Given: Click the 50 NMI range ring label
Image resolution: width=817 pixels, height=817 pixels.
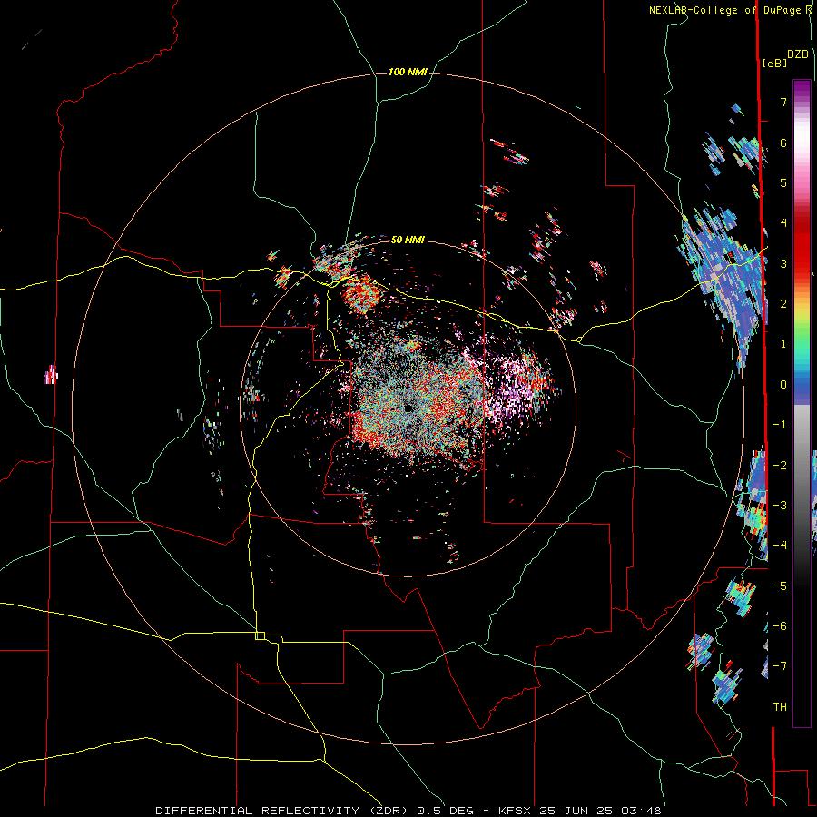Looking at the screenshot, I should point(408,240).
